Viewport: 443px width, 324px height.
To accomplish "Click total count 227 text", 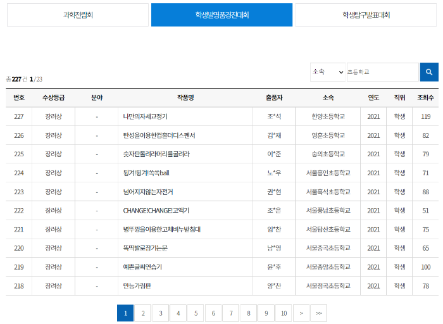I will pyautogui.click(x=16, y=79).
